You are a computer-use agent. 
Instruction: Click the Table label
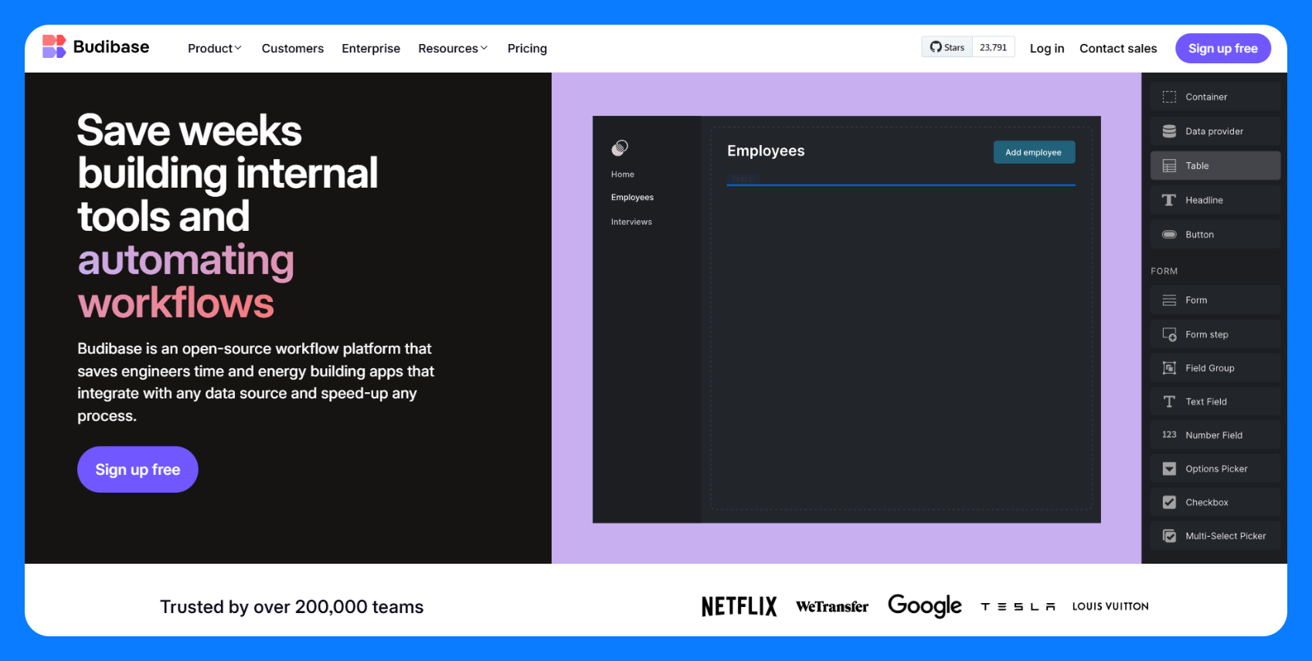(x=1197, y=166)
